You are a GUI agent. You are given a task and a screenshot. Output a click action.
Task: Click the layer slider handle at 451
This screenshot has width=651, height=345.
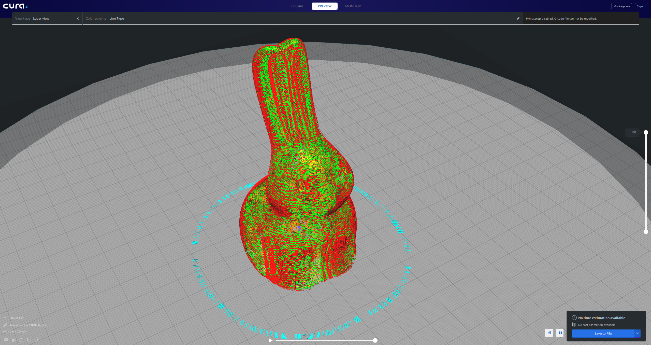[x=645, y=132]
